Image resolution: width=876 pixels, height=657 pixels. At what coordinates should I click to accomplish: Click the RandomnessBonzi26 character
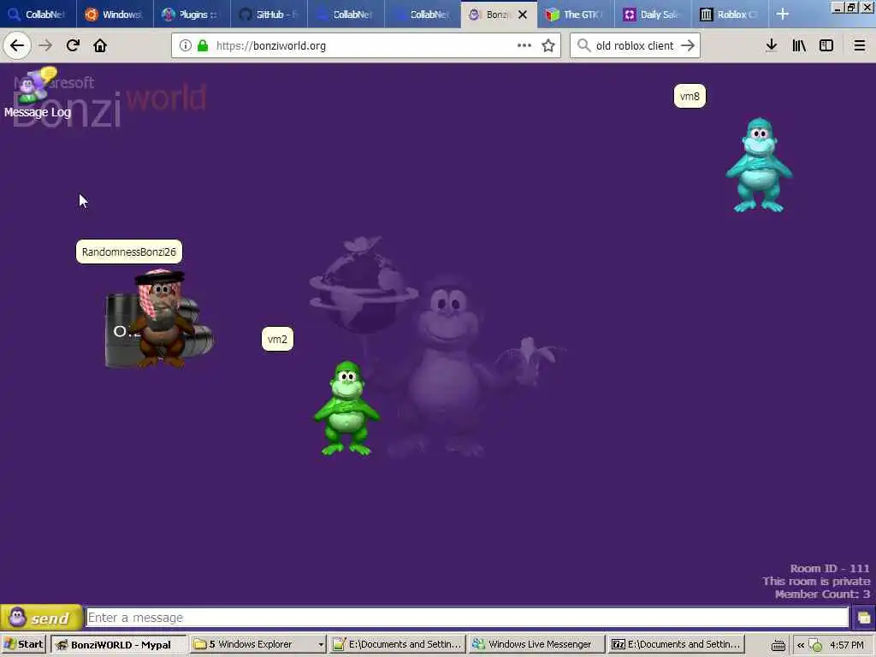[159, 318]
